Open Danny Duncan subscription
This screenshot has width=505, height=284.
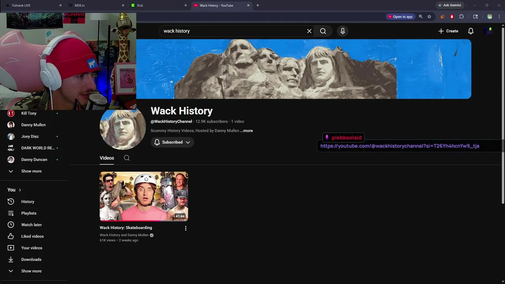point(34,160)
